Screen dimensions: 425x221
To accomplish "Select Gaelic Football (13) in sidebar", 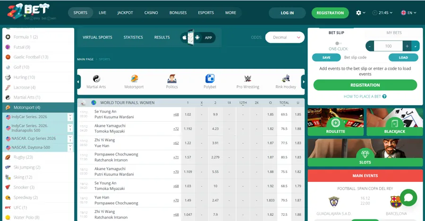I will [x=38, y=57].
